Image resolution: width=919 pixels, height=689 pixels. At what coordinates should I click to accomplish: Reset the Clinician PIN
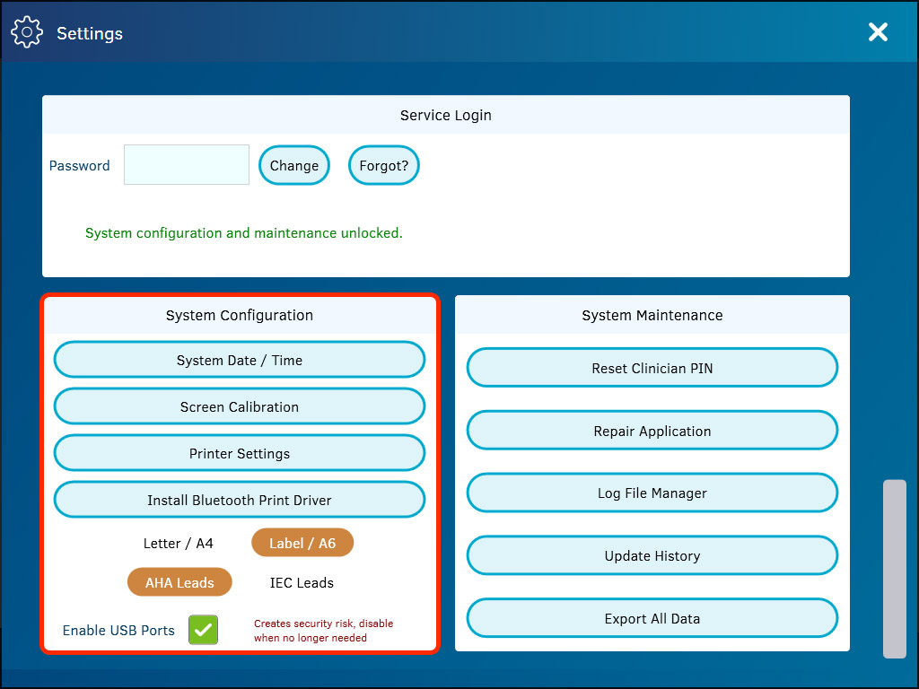(652, 368)
